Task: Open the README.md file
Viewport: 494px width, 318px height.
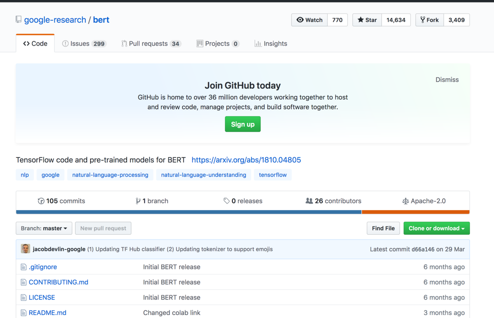Action: [x=47, y=312]
